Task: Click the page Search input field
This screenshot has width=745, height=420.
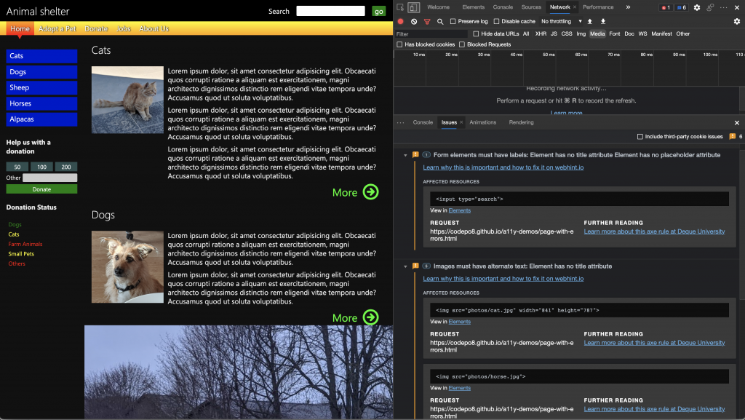Action: [x=331, y=11]
